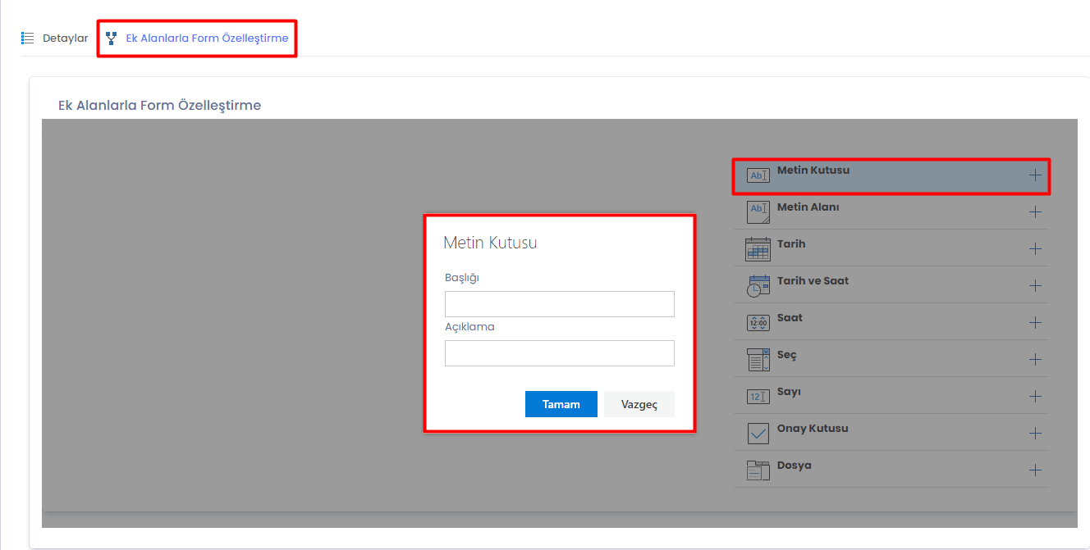Click the Açıklama input field
This screenshot has height=550, width=1090.
click(x=560, y=353)
